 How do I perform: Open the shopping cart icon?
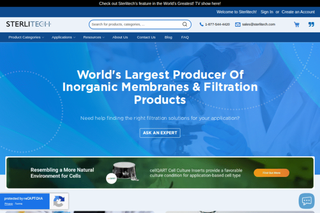pyautogui.click(x=297, y=25)
